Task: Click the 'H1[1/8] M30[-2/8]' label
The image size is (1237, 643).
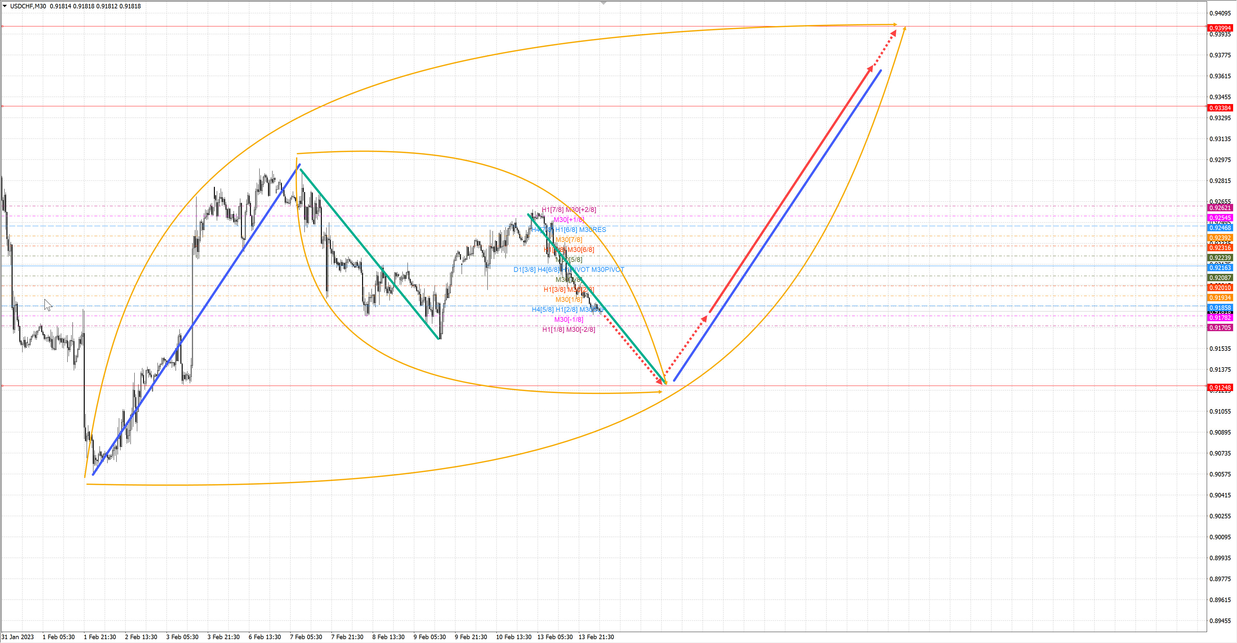Action: [x=569, y=330]
